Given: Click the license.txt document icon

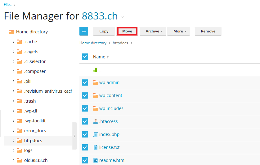Looking at the screenshot, I should 96,147.
